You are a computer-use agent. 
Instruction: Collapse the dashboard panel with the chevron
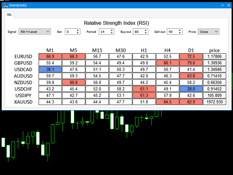point(222,5)
